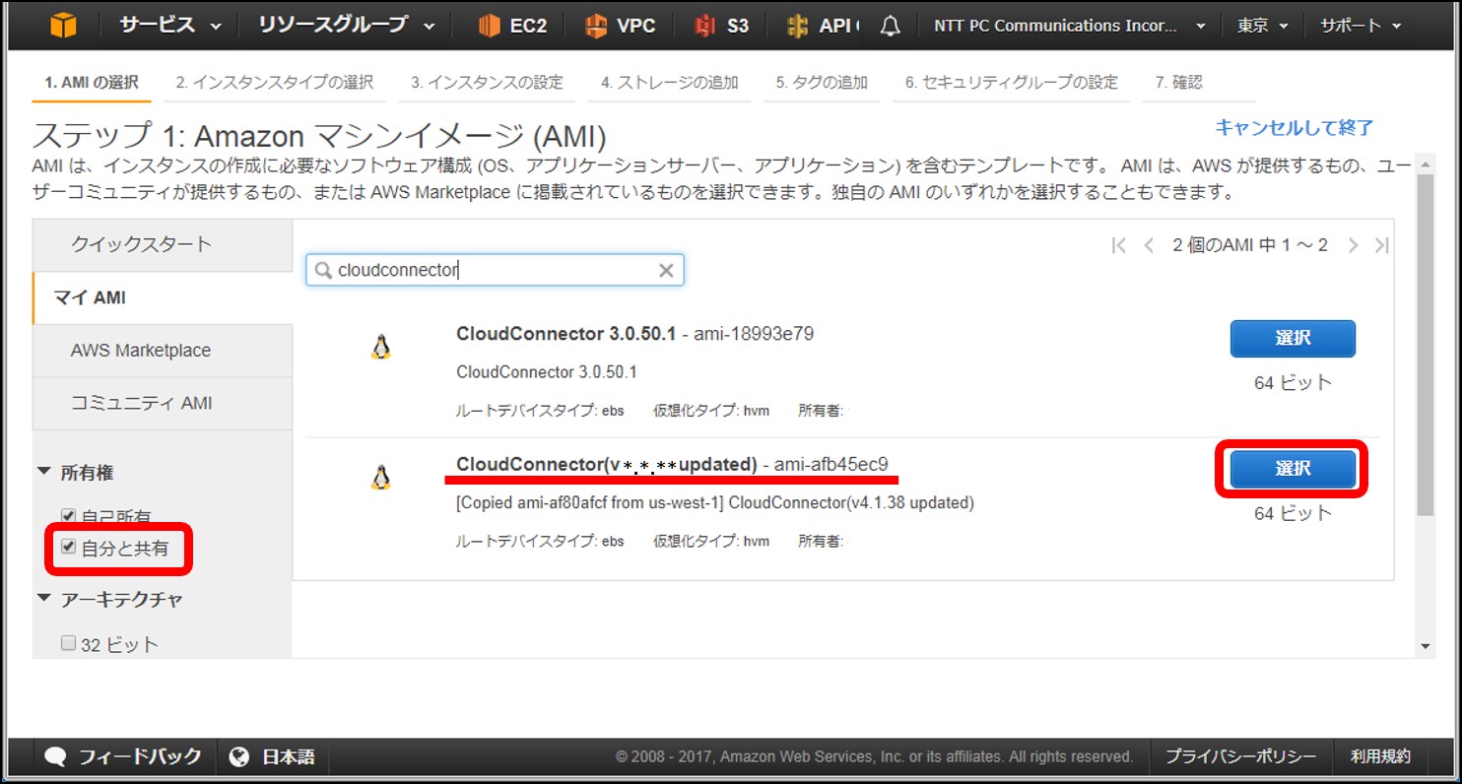The width and height of the screenshot is (1462, 784).
Task: Open the リソースグループ dropdown
Action: (347, 26)
